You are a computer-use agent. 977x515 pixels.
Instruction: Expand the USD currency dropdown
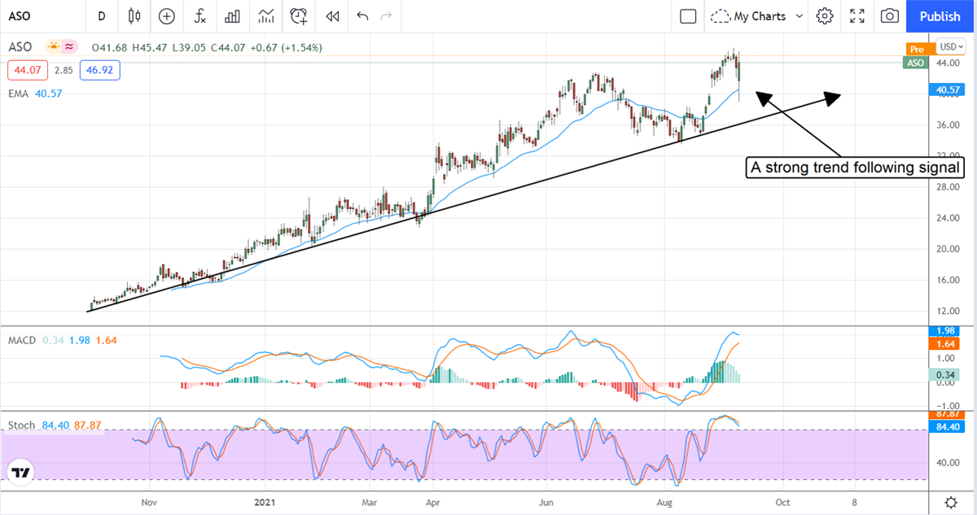click(949, 46)
